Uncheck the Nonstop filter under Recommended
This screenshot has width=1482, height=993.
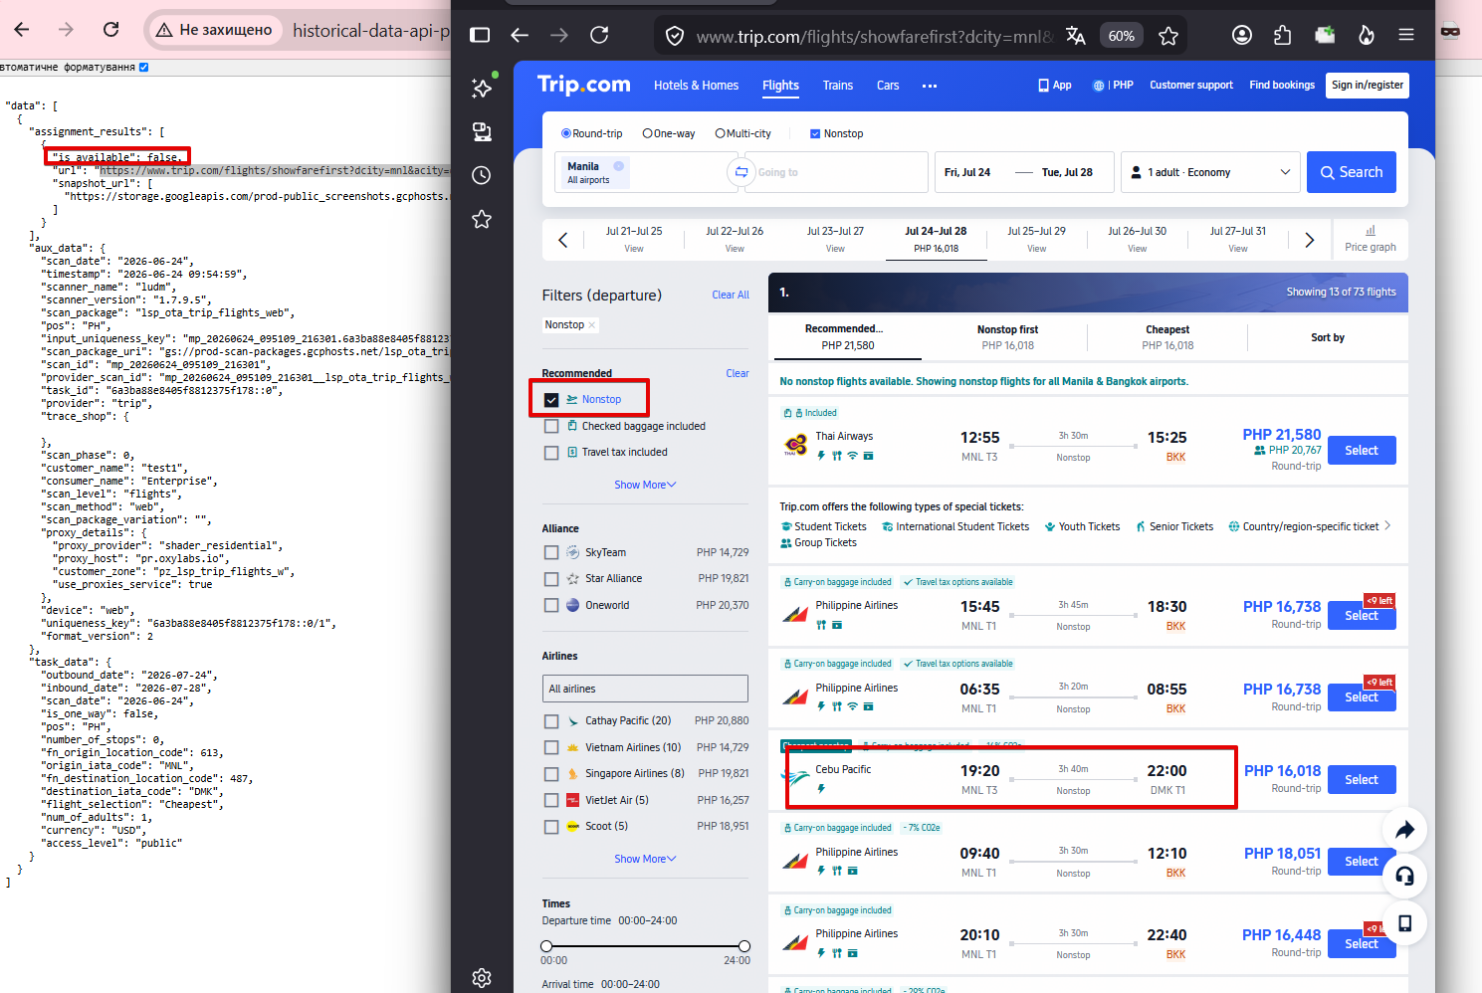click(551, 399)
